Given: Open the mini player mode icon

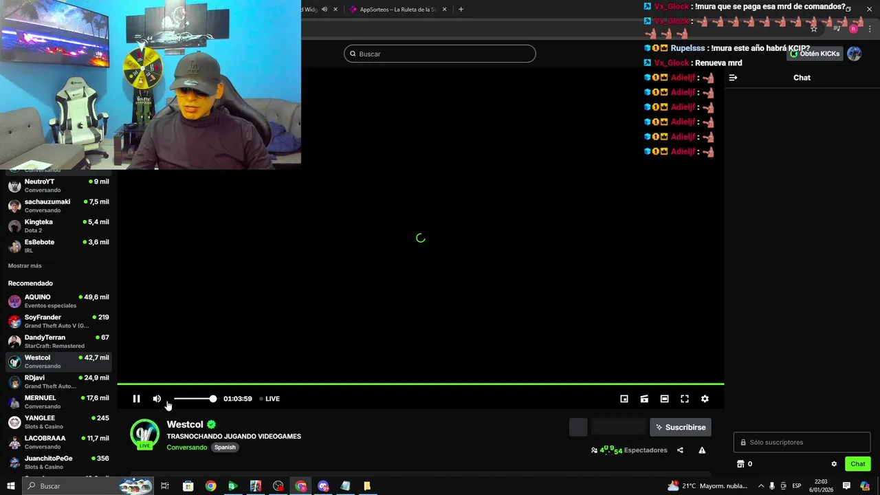Looking at the screenshot, I should tap(624, 399).
